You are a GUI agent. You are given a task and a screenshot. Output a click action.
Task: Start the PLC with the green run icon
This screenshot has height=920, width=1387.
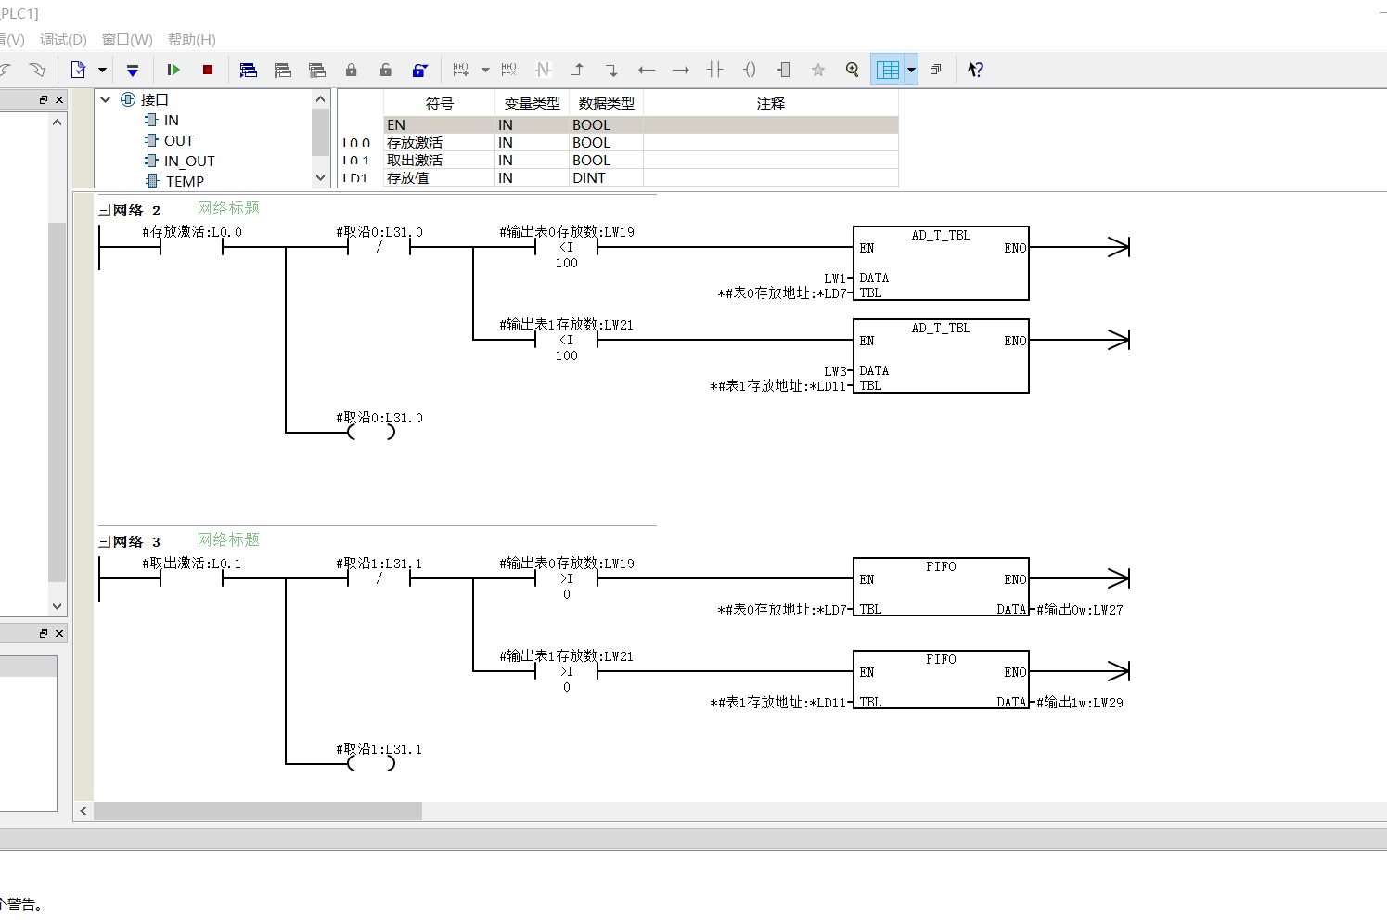click(x=173, y=70)
